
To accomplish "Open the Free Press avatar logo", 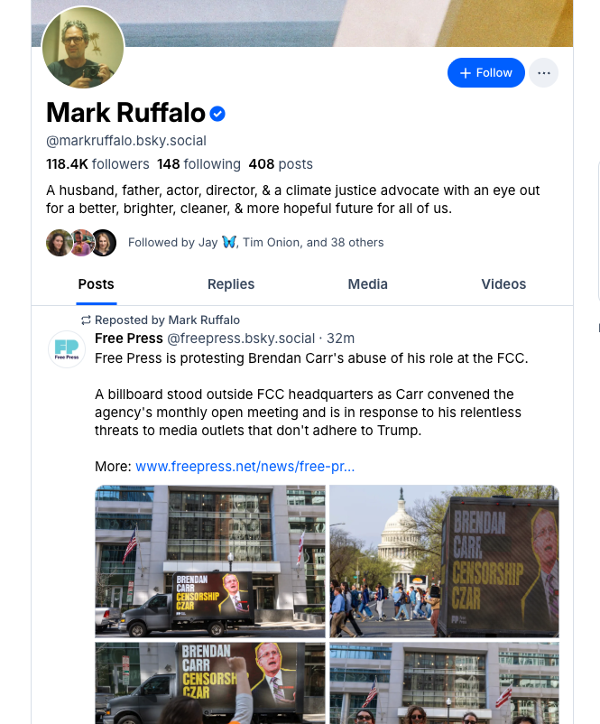I will tap(66, 349).
